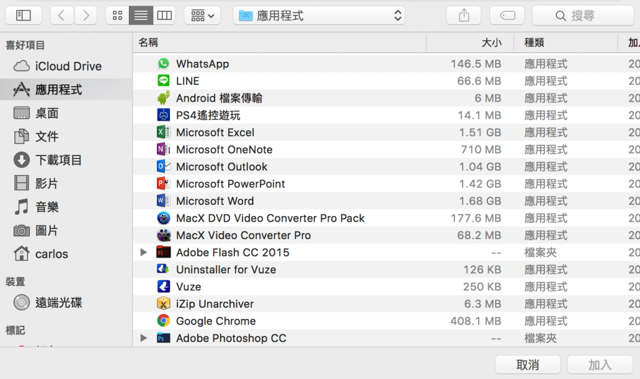Click the Uninstaller for Vuze icon
This screenshot has height=379, width=640.
coord(164,269)
